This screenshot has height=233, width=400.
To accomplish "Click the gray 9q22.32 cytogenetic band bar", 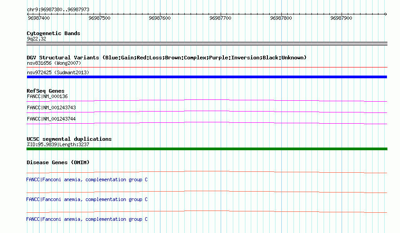I will (x=207, y=44).
